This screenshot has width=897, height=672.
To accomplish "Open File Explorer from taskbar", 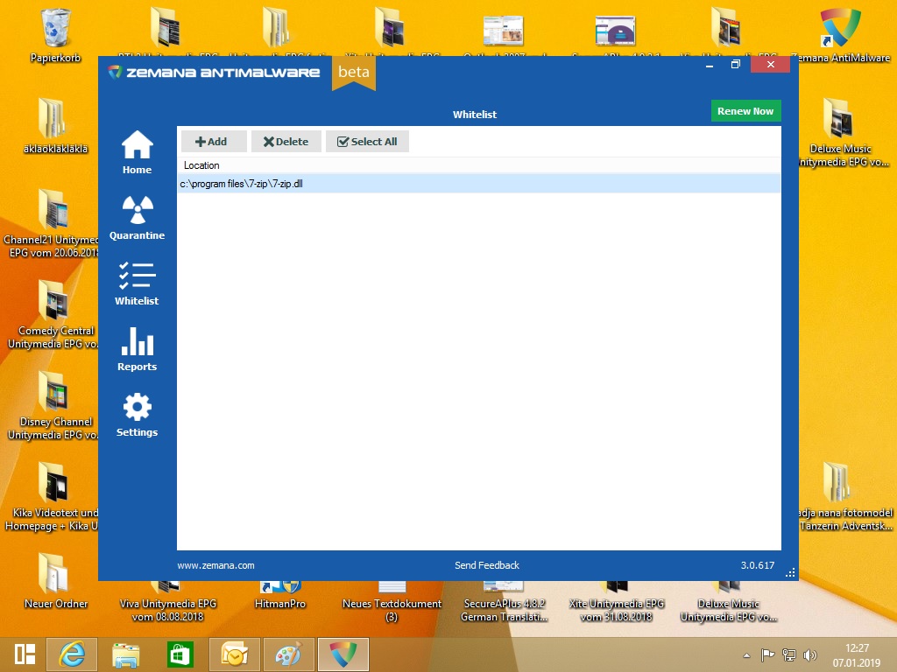I will tap(126, 654).
